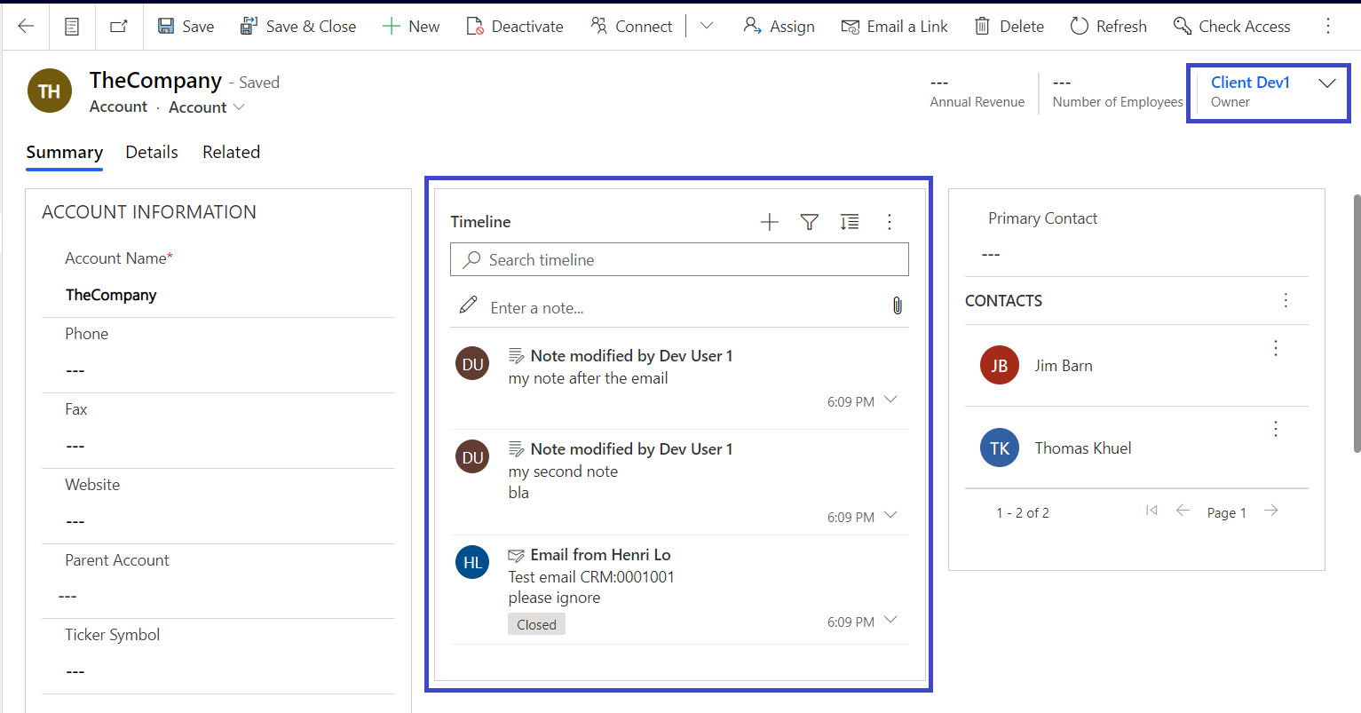Open more options for Jim Barn
The image size is (1361, 713).
1276,348
